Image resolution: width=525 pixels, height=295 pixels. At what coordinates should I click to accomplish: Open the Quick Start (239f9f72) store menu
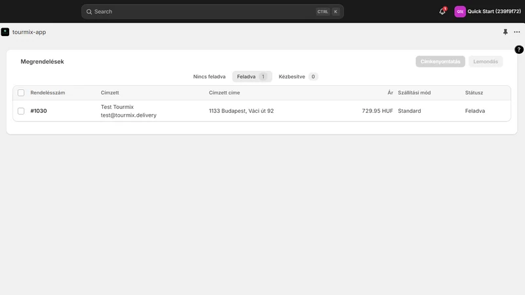point(488,11)
